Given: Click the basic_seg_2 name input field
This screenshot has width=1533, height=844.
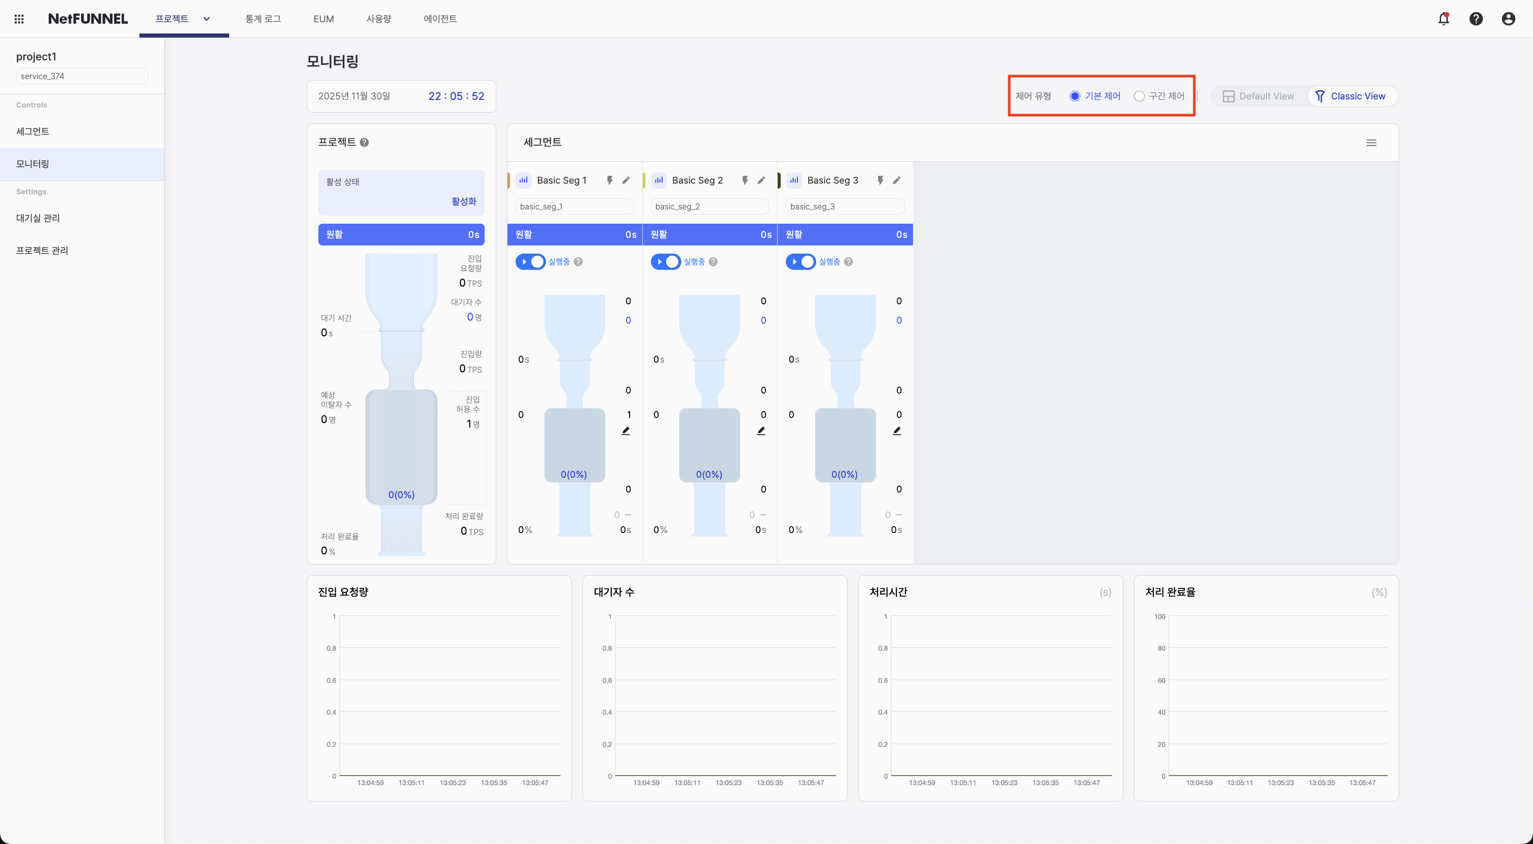Looking at the screenshot, I should pos(709,205).
